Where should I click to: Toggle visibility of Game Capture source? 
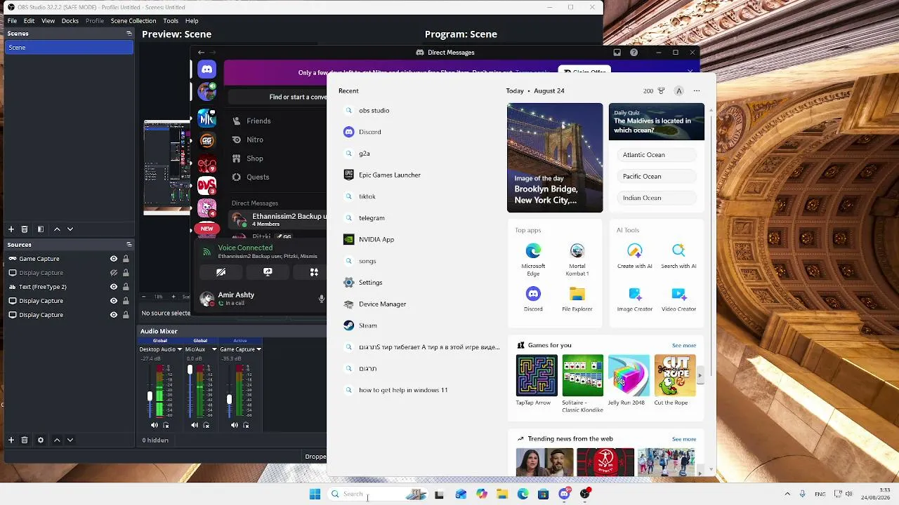(x=114, y=259)
